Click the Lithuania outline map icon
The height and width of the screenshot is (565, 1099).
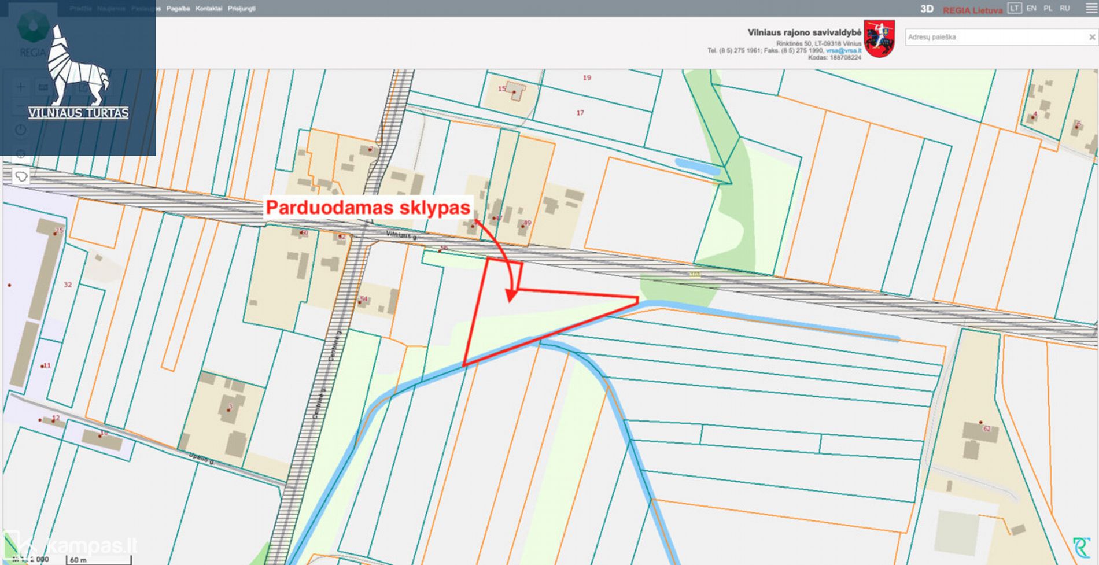(21, 176)
